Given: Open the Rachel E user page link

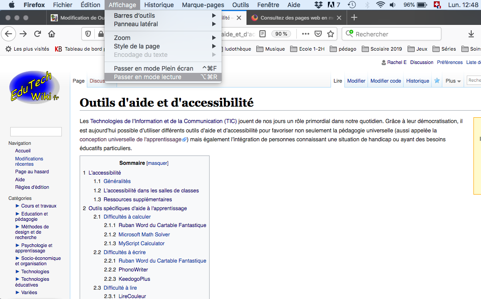Looking at the screenshot, I should tap(396, 62).
